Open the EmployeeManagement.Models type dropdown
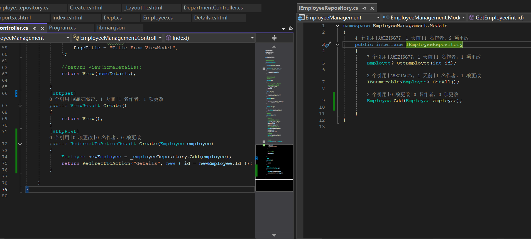 (463, 18)
